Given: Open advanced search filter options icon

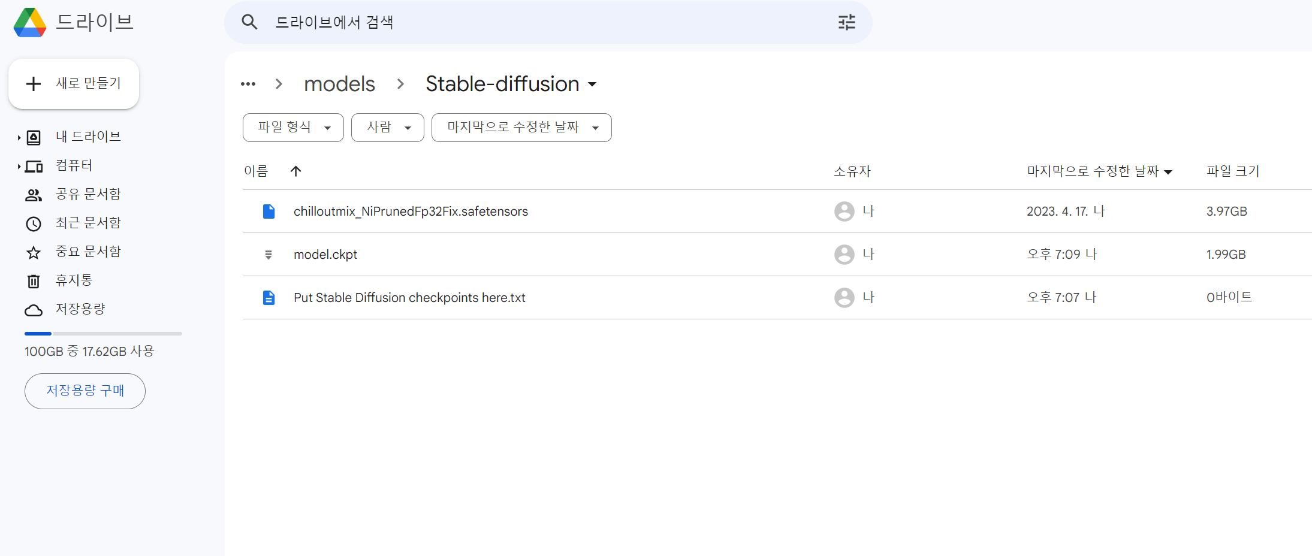Looking at the screenshot, I should coord(846,22).
